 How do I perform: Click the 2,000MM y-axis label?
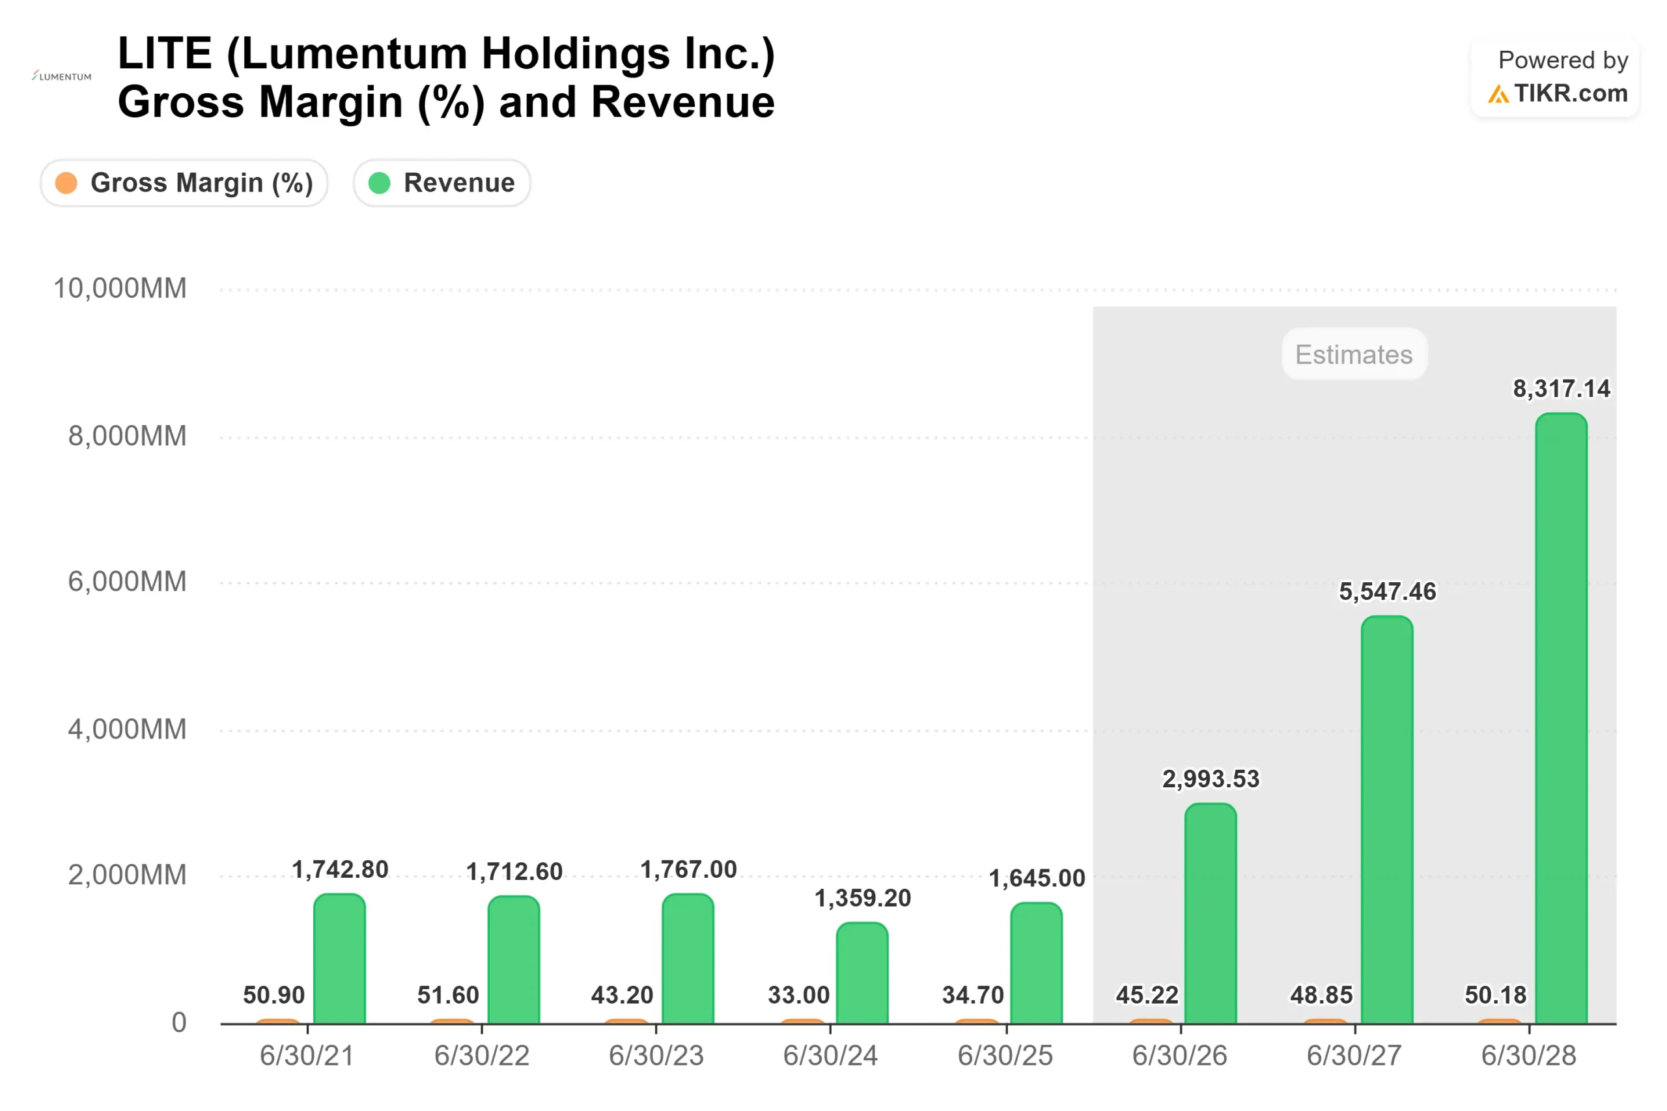128,875
